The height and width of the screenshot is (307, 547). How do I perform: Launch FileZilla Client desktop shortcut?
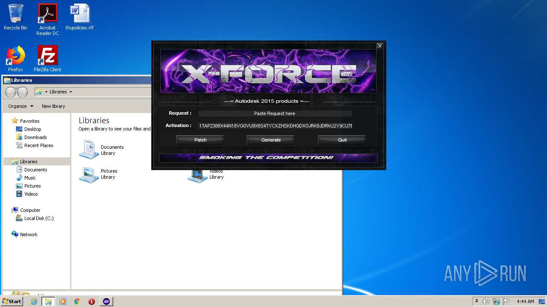coord(47,58)
